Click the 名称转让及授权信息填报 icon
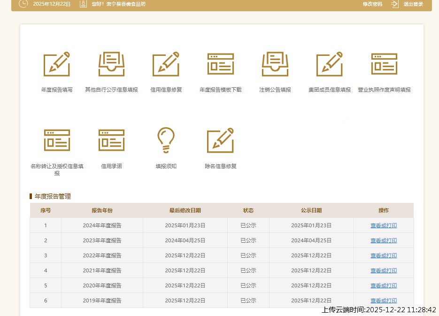 click(57, 140)
